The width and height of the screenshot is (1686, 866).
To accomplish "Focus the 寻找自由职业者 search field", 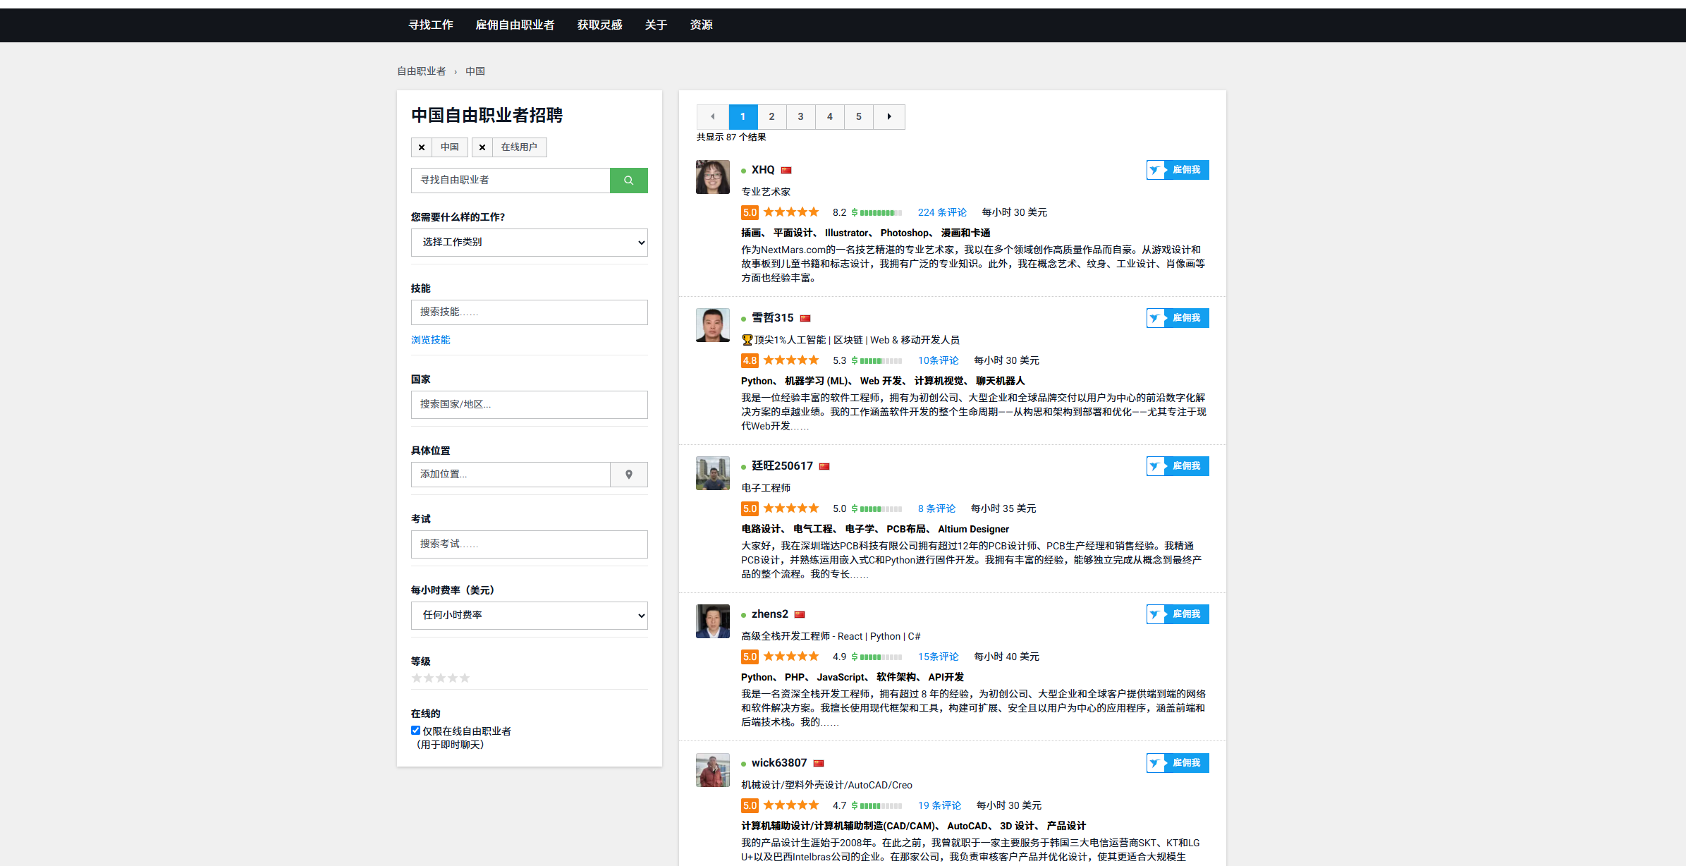I will 511,181.
